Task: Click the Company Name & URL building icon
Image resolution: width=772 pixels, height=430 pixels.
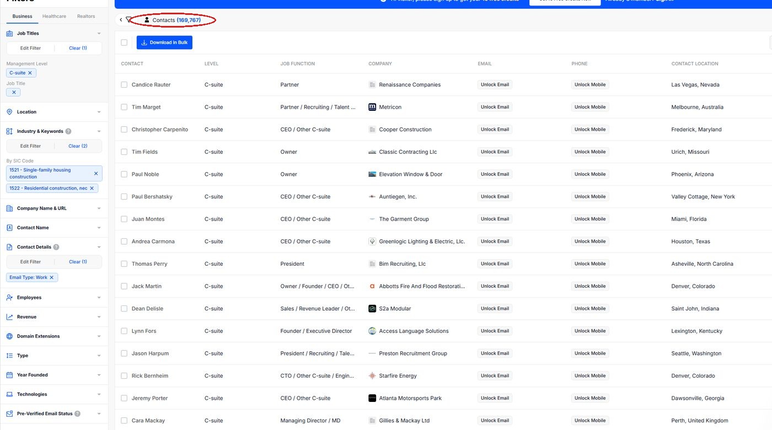Action: coord(9,208)
